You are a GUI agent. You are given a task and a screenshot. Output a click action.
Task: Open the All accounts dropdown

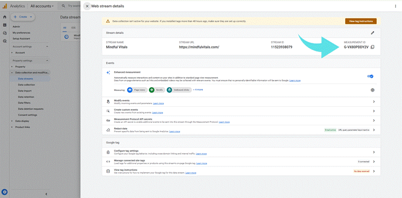(x=42, y=6)
